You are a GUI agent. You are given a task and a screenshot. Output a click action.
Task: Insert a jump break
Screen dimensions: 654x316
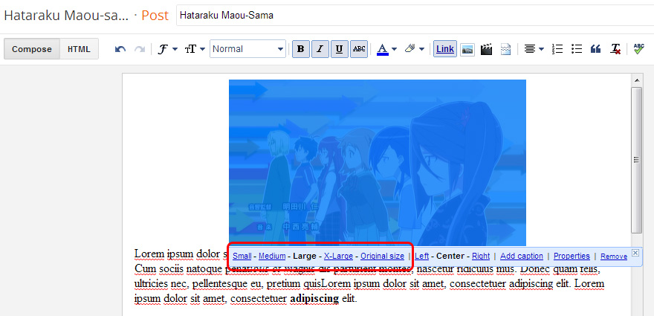[505, 49]
